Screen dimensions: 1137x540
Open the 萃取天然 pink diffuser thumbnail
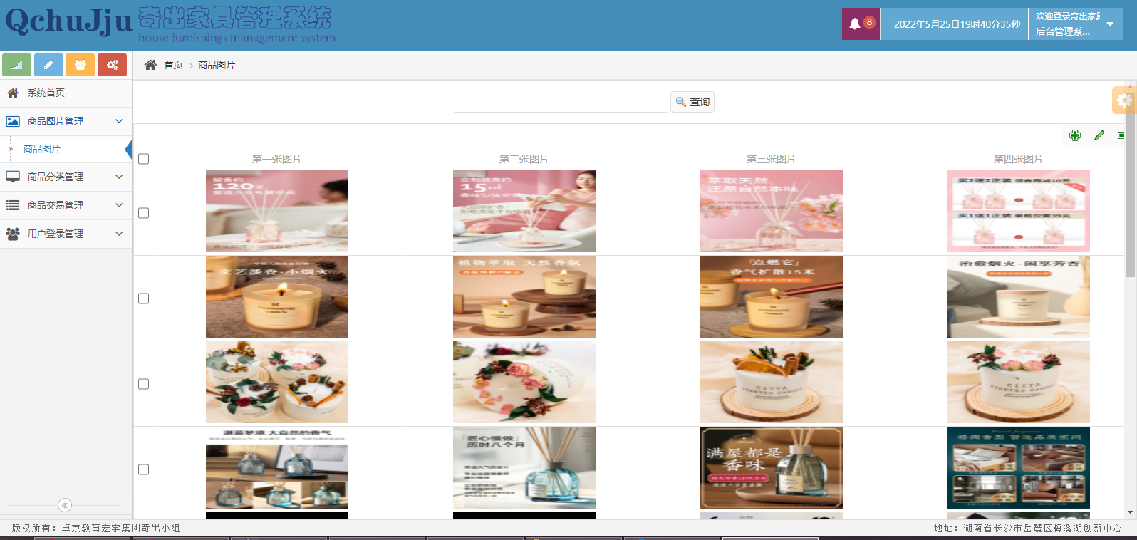click(x=772, y=211)
